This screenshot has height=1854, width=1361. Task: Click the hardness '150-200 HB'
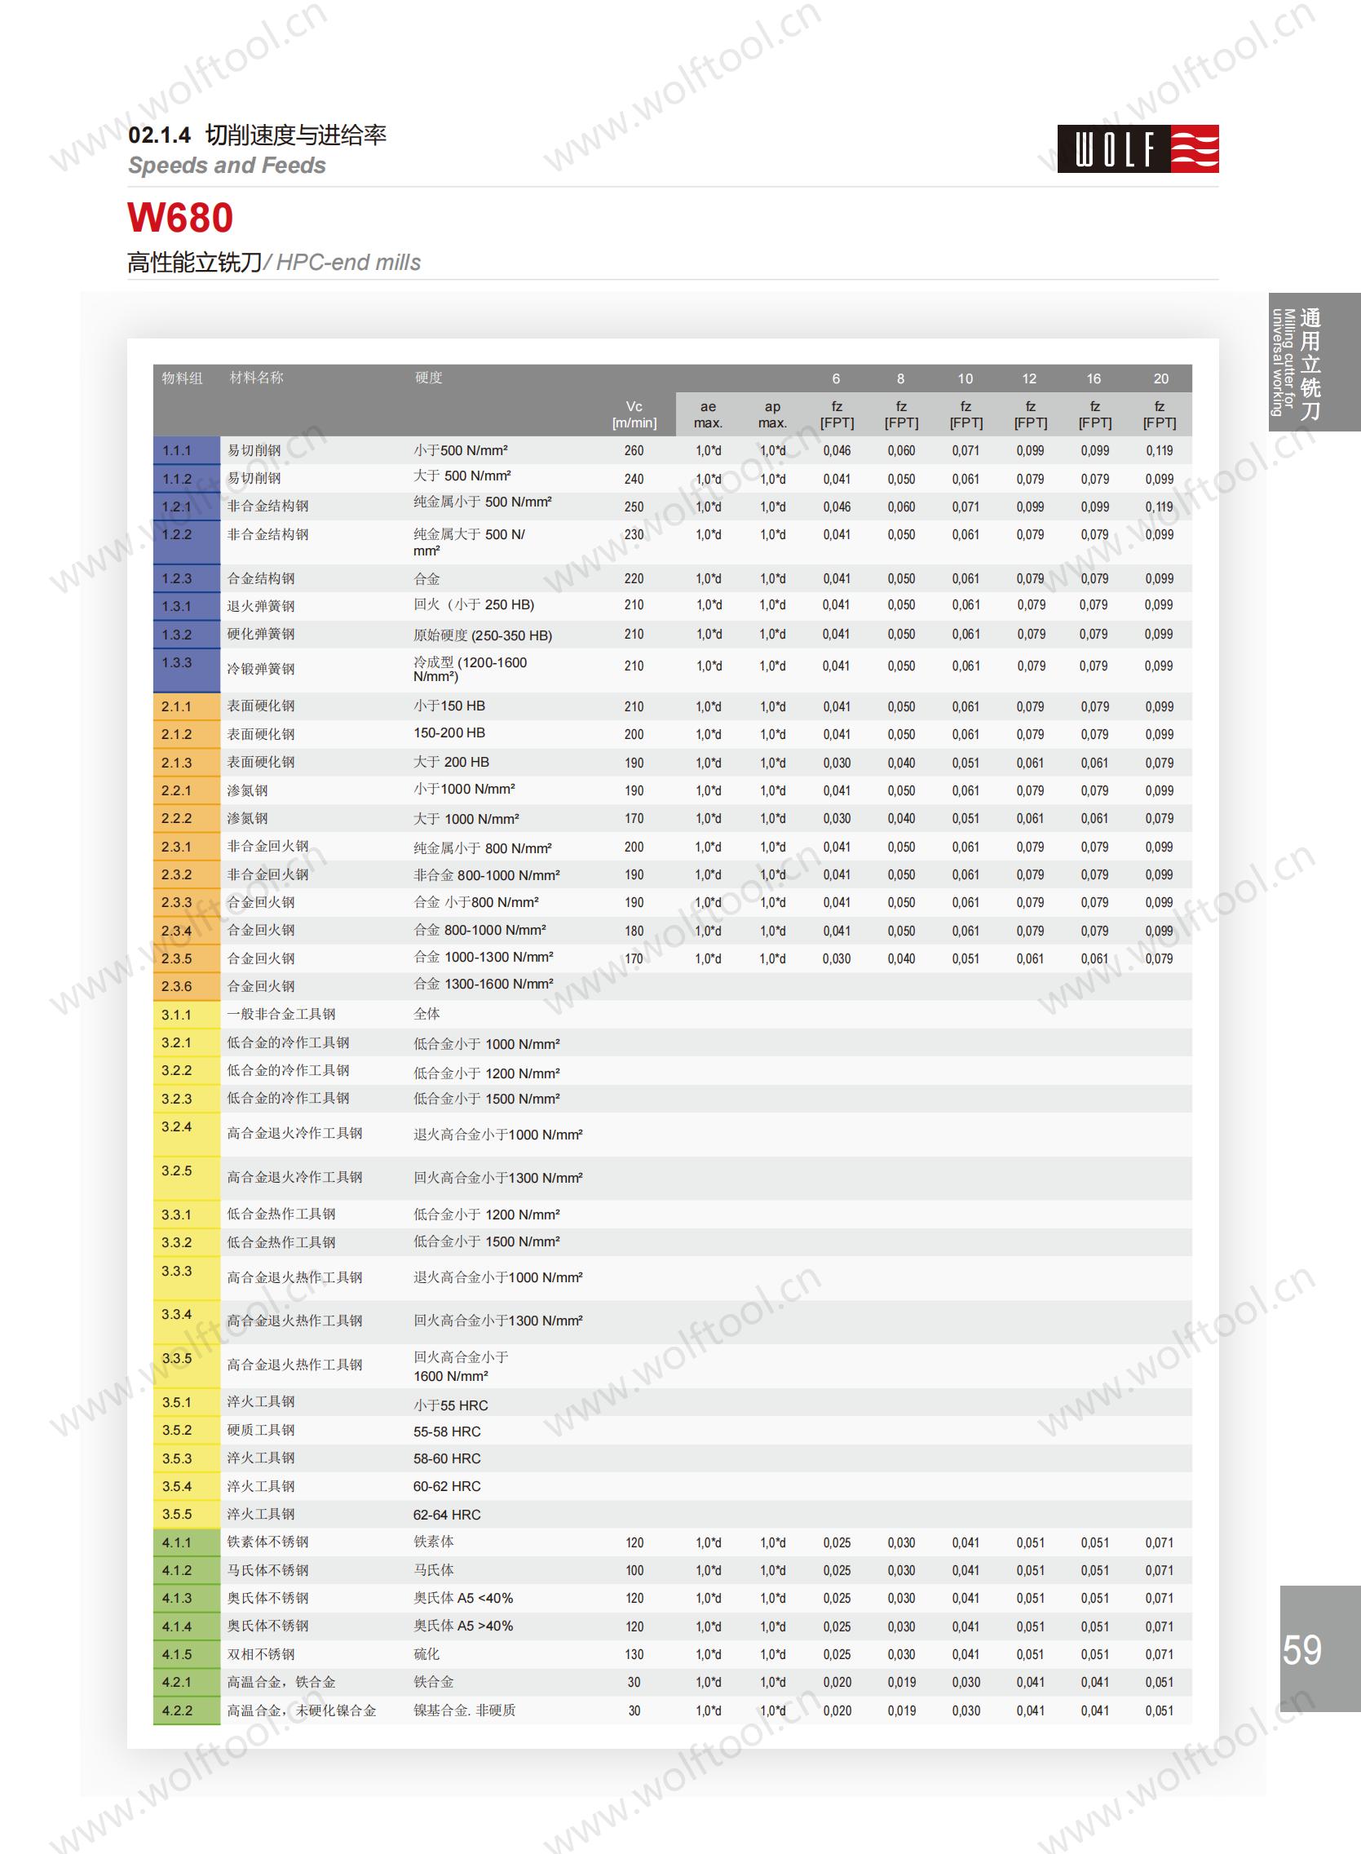[x=449, y=732]
